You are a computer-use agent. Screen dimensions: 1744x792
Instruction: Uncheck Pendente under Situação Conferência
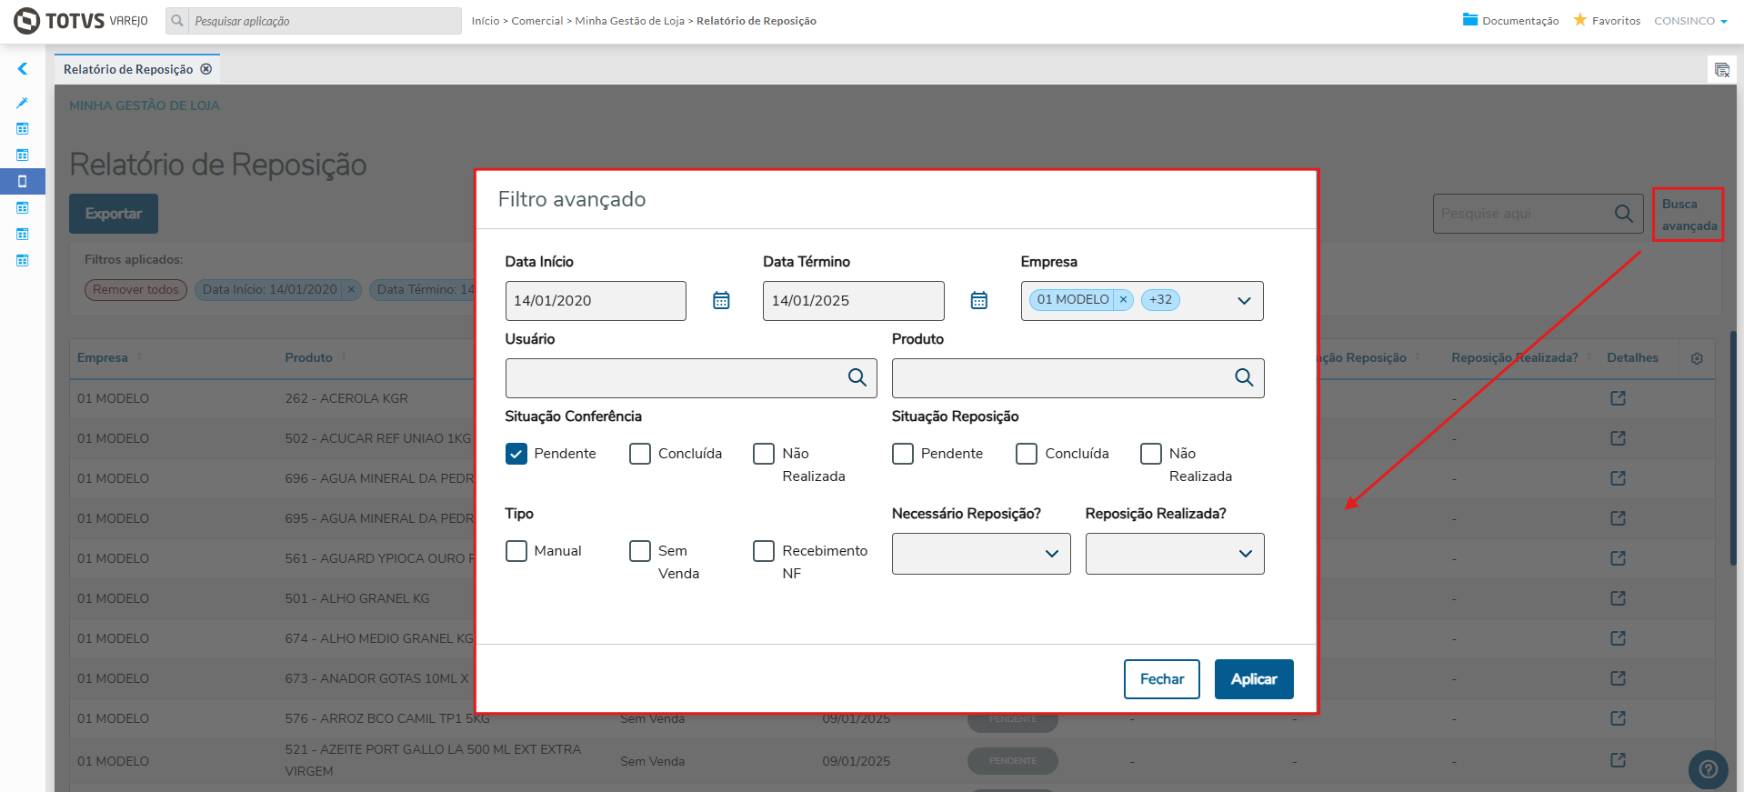[x=516, y=454]
